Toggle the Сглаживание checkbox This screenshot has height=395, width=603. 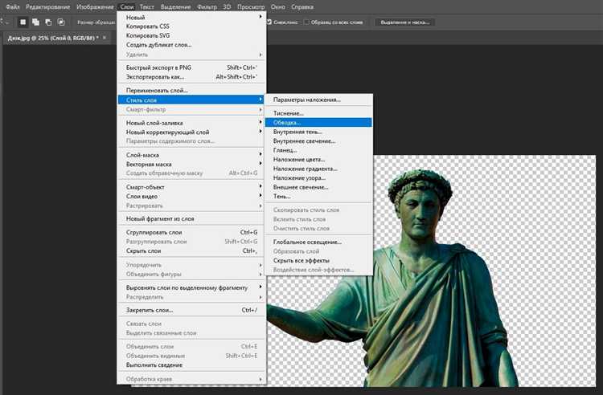pyautogui.click(x=269, y=22)
